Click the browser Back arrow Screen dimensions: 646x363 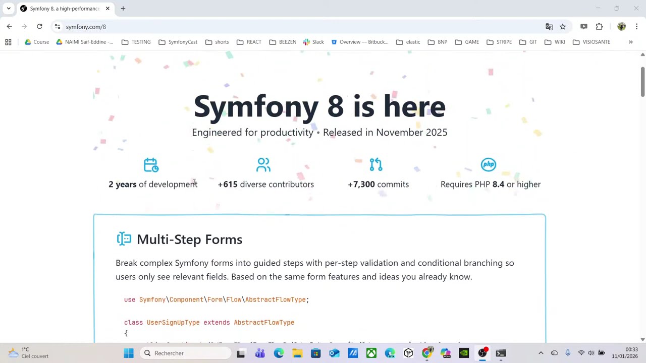[9, 27]
